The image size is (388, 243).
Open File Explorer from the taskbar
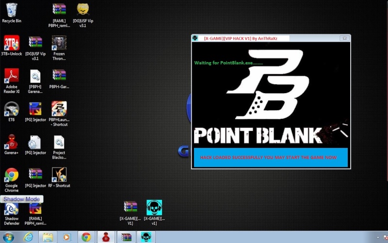pyautogui.click(x=48, y=237)
